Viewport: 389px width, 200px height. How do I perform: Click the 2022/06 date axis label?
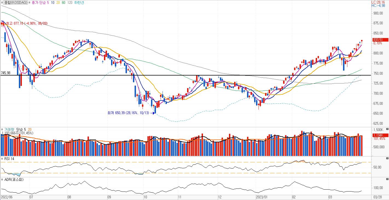coord(6,197)
